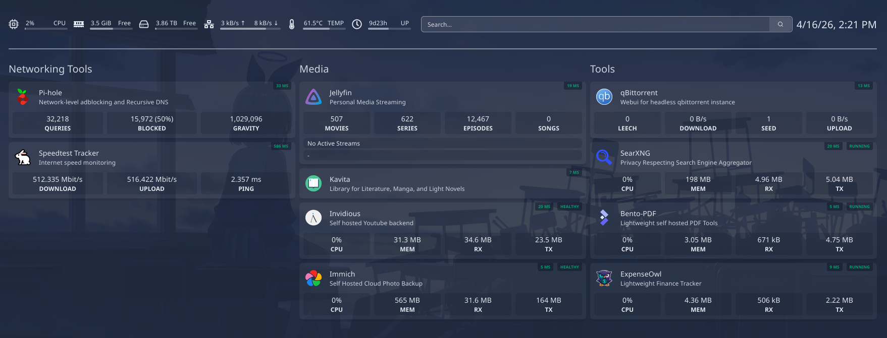The height and width of the screenshot is (338, 887).
Task: Click Speedtest Tracker 586 MS ping badge
Action: (x=281, y=146)
